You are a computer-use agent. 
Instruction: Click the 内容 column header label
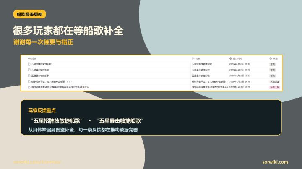pos(198,58)
